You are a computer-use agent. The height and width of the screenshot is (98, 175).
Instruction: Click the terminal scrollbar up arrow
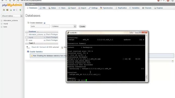coord(146,36)
